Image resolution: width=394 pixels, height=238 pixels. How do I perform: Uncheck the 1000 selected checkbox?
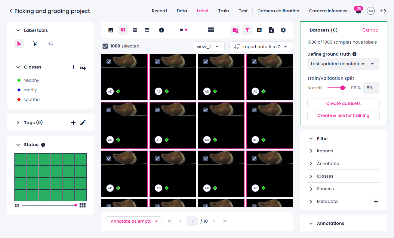coord(105,46)
